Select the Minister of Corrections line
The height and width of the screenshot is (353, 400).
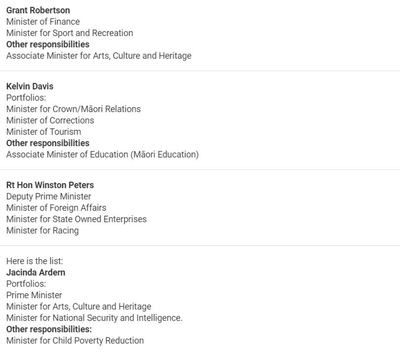pyautogui.click(x=50, y=120)
